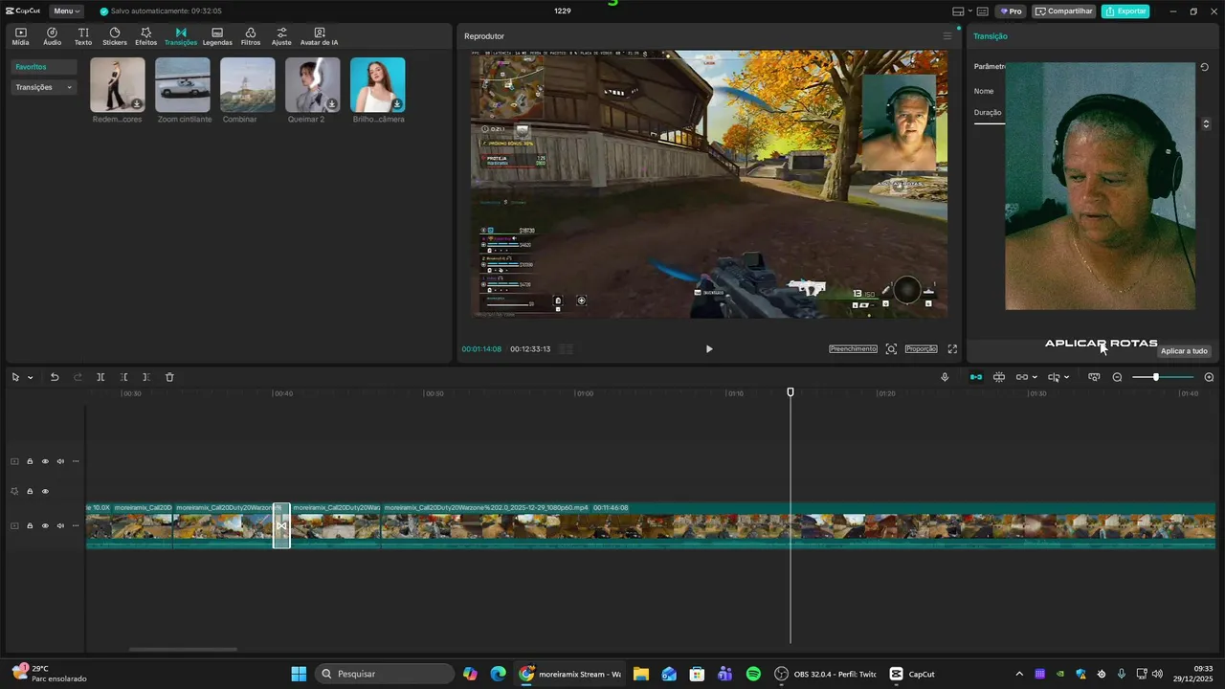Switch to the Stickers tab
Screen dimensions: 1225x689
click(x=115, y=36)
